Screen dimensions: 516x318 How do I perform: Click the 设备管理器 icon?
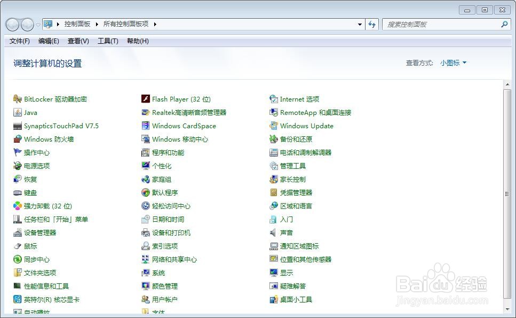(18, 232)
